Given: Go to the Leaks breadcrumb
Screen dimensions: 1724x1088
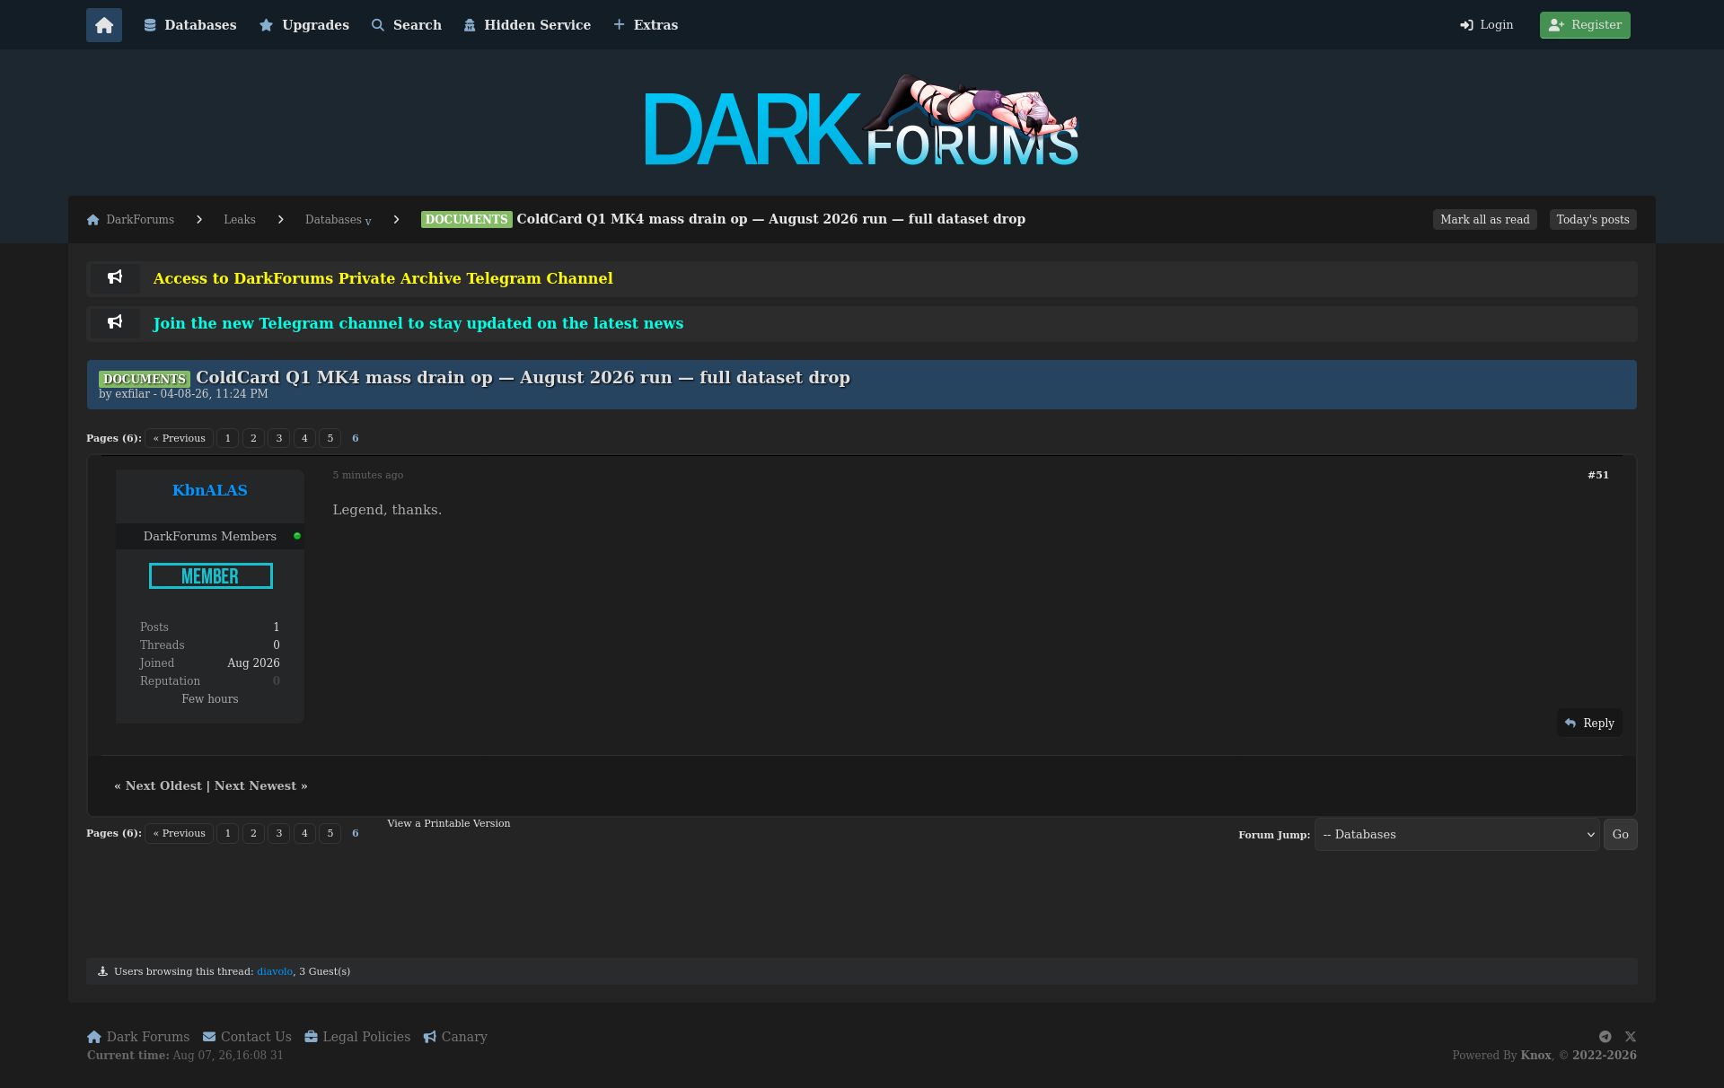Looking at the screenshot, I should 240,220.
